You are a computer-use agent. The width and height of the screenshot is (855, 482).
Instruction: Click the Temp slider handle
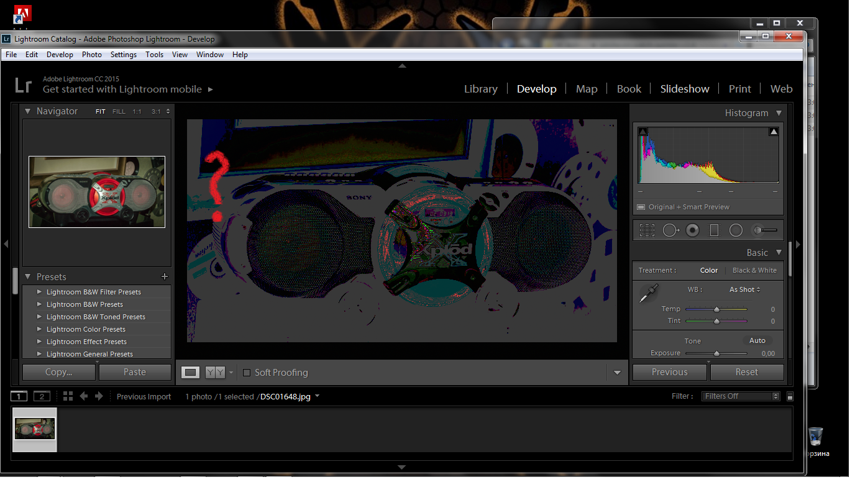tap(716, 309)
